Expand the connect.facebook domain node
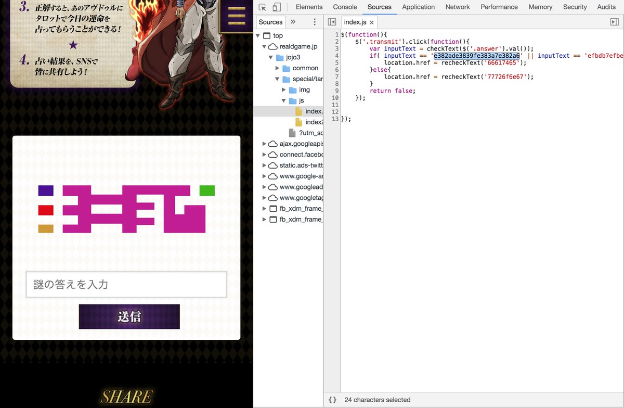 coord(264,155)
